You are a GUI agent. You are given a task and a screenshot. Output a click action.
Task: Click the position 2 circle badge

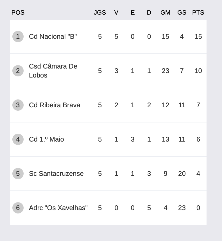[x=18, y=71]
